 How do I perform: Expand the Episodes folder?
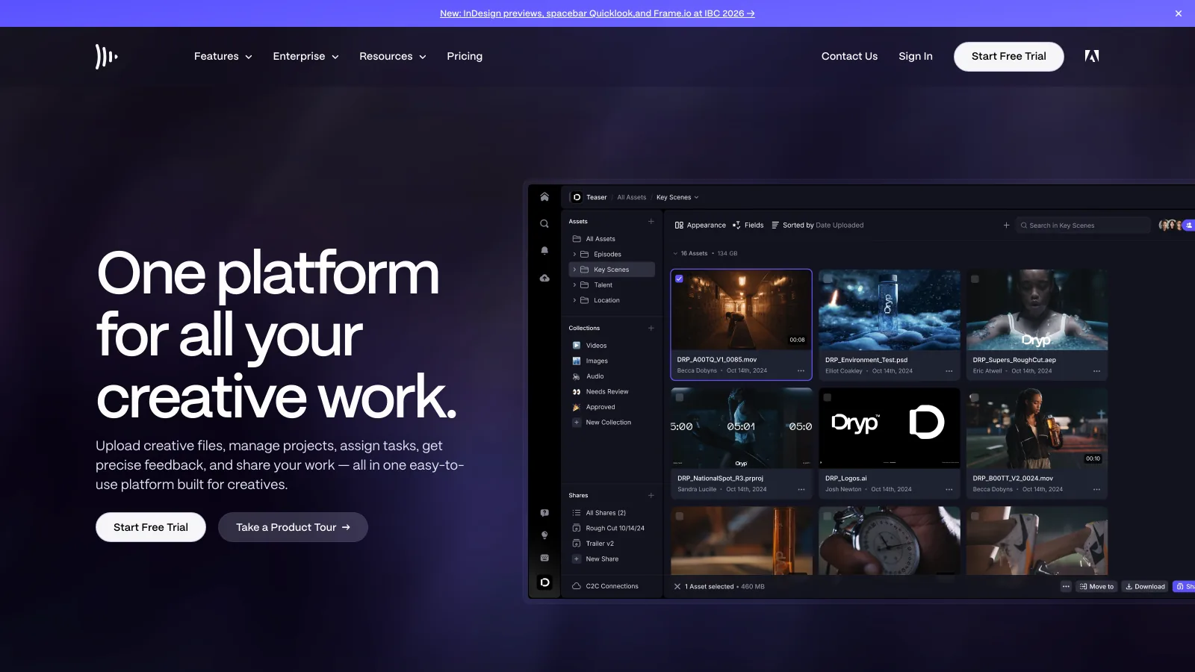(574, 255)
